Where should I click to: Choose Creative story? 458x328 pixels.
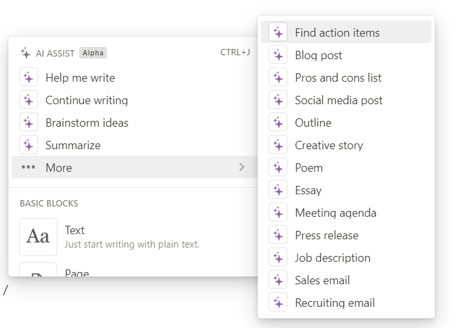click(346, 145)
